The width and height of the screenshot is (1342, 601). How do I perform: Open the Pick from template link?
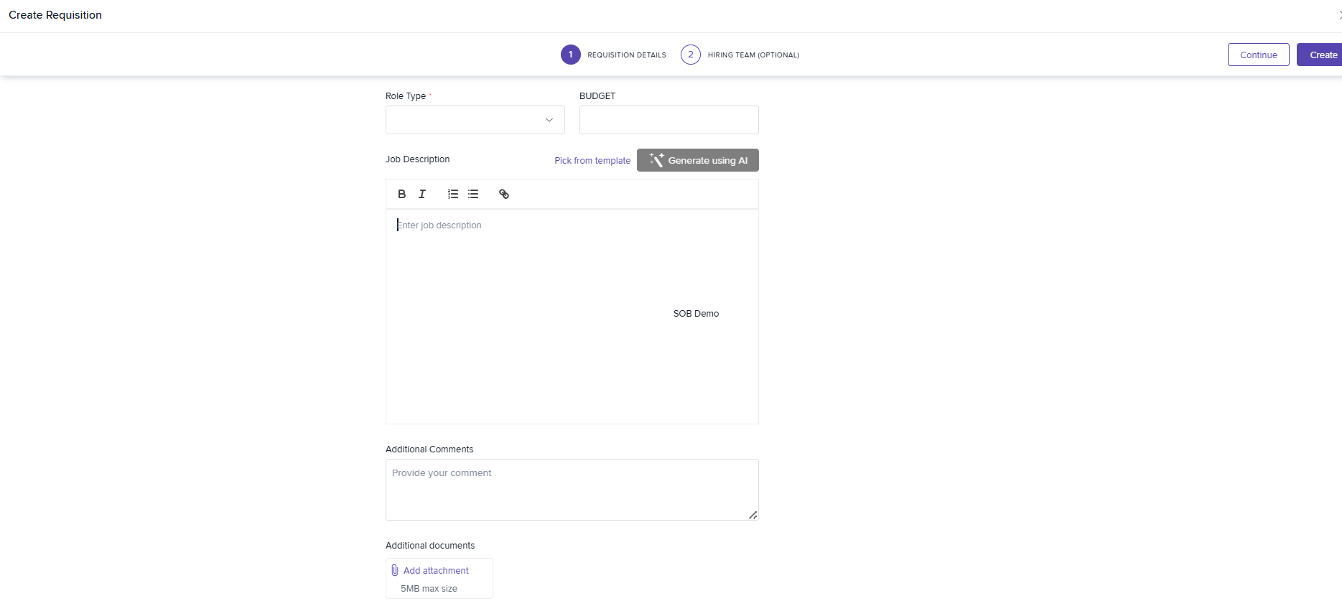click(x=592, y=161)
